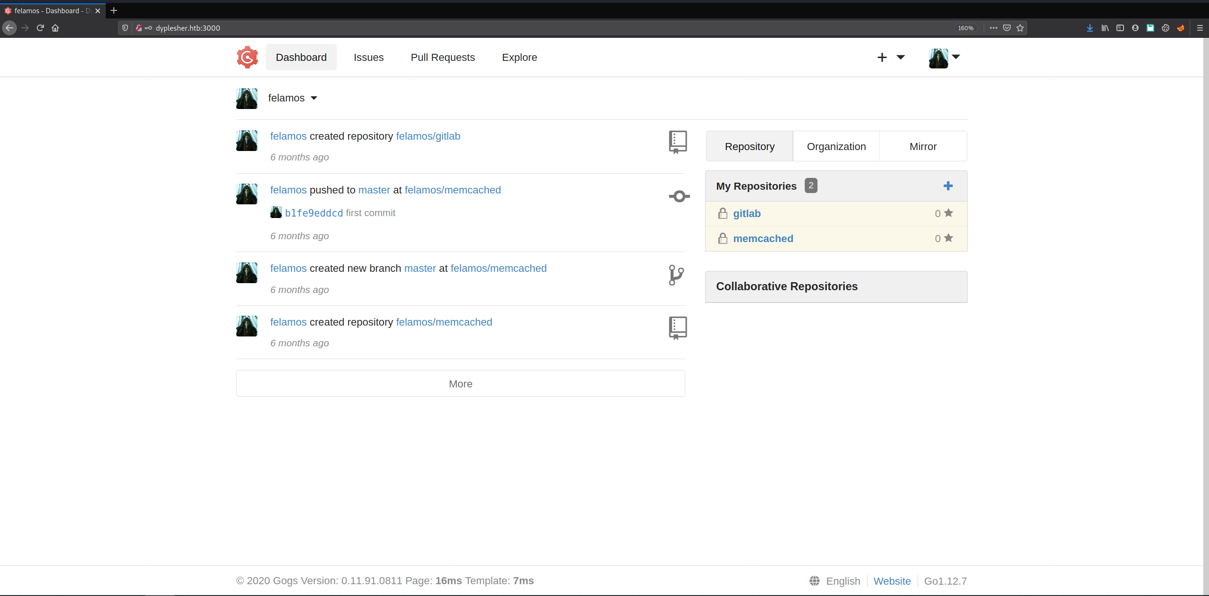Open felamos/memcached in created repository entry
1209x596 pixels.
(x=444, y=322)
